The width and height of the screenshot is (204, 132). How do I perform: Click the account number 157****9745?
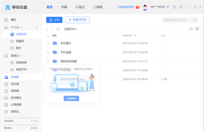click(x=157, y=7)
